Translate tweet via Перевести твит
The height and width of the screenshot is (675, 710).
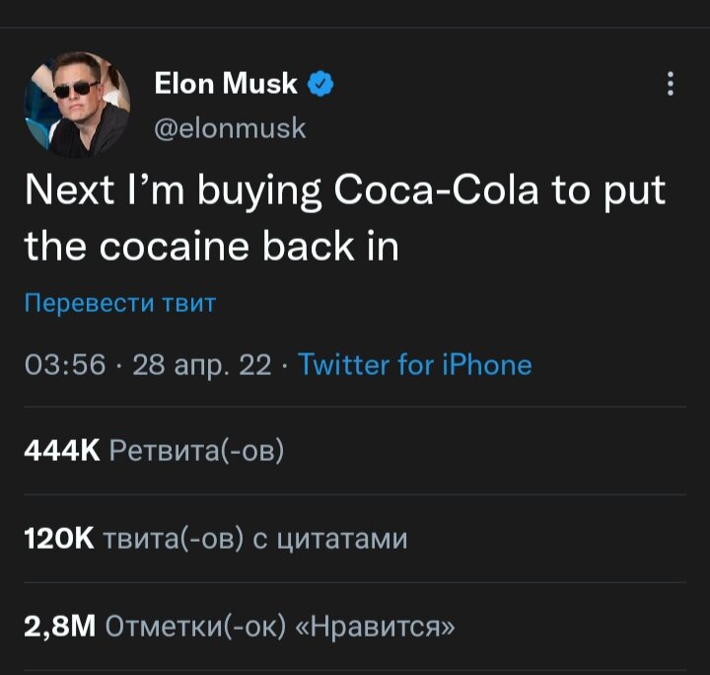(x=119, y=303)
